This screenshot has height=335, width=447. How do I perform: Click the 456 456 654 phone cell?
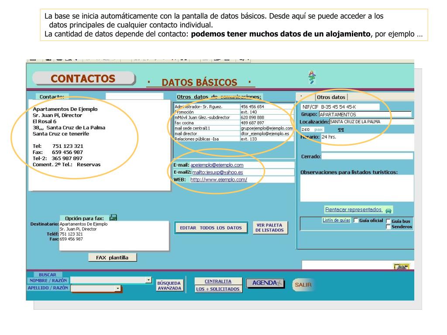click(267, 106)
